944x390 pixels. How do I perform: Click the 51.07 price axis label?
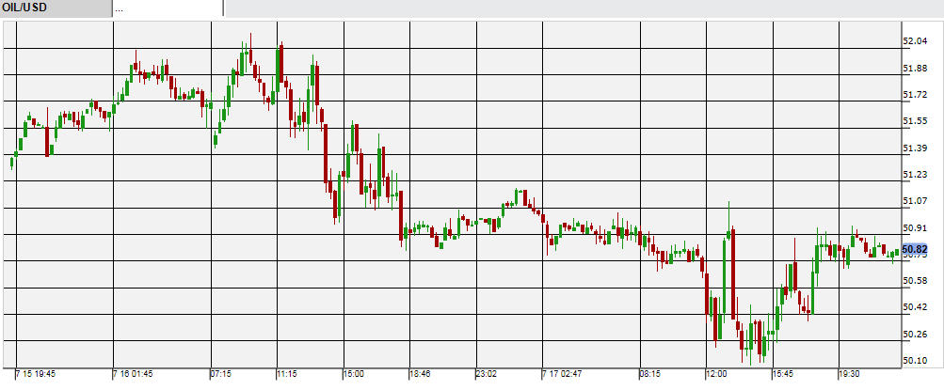(x=915, y=201)
